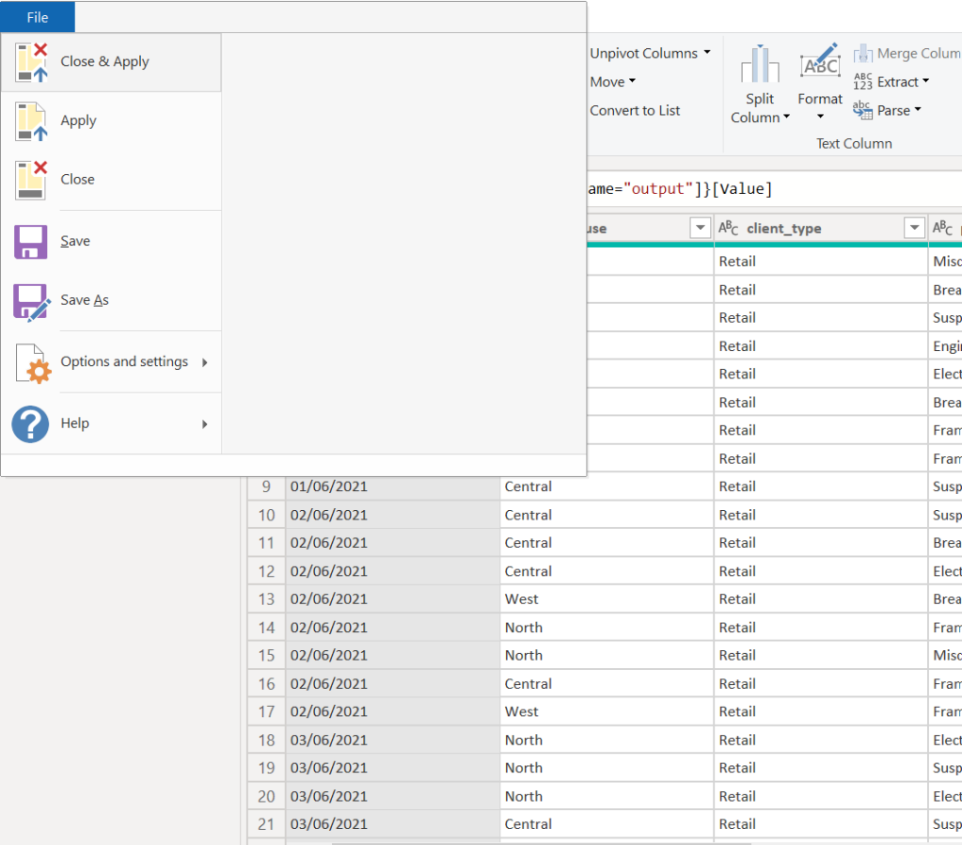This screenshot has width=962, height=845.
Task: Click in the formula bar text
Action: (x=680, y=189)
